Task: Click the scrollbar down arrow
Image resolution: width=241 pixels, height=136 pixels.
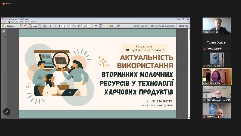Action: [x=189, y=118]
